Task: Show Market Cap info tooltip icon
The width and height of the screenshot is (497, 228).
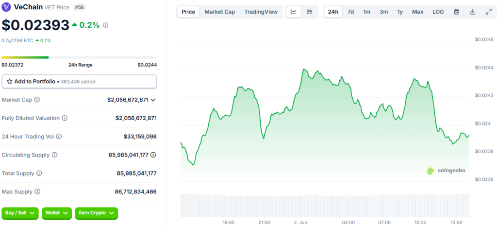Action: [37, 100]
